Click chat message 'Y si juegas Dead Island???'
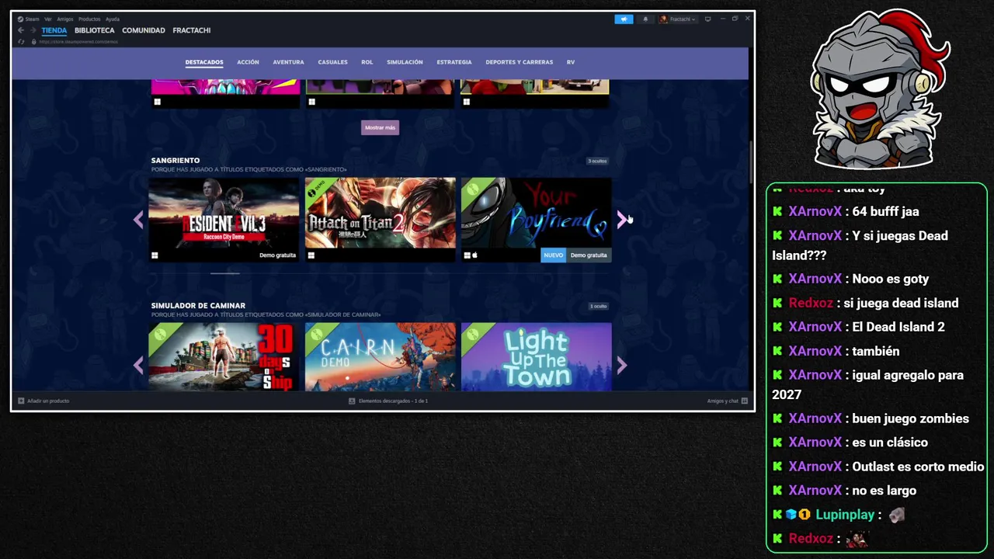This screenshot has width=994, height=559. tap(860, 245)
